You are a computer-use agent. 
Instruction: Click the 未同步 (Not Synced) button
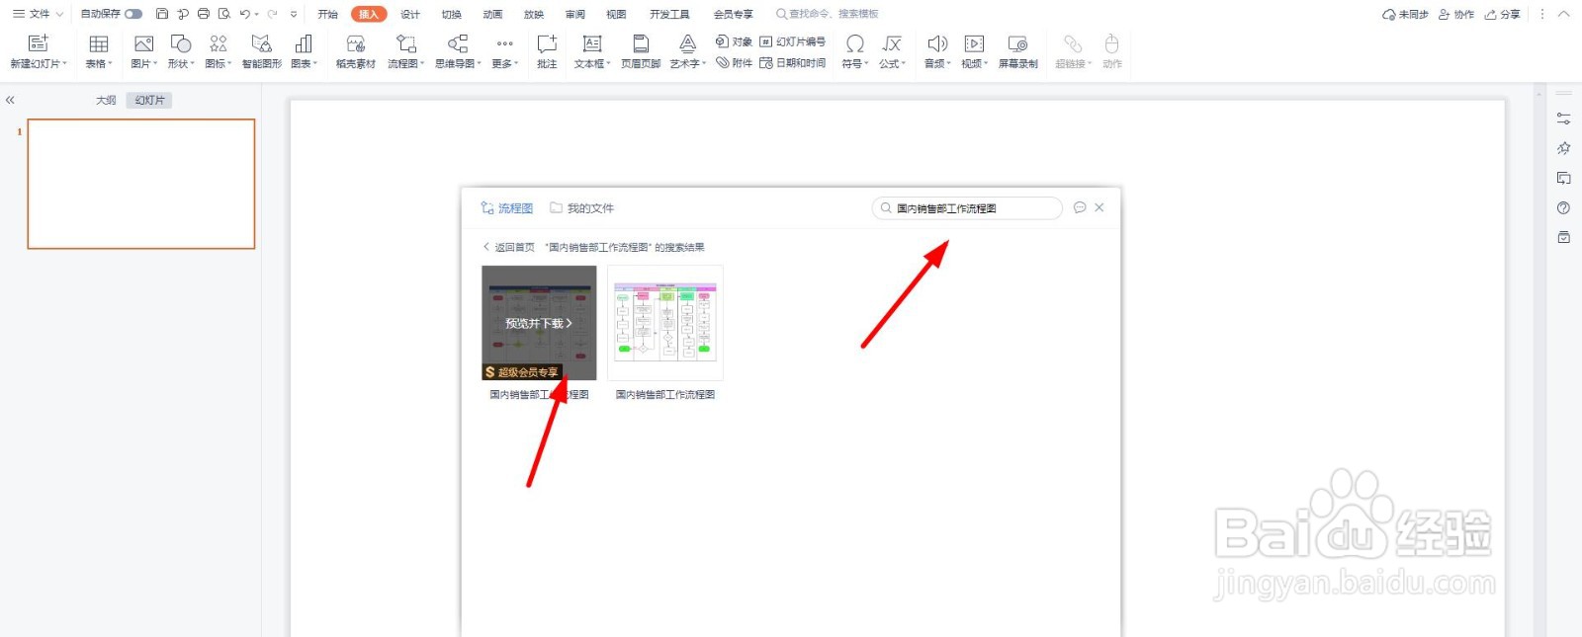pos(1405,14)
